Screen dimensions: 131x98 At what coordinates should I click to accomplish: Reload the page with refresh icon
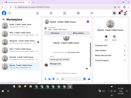click(x=11, y=7)
